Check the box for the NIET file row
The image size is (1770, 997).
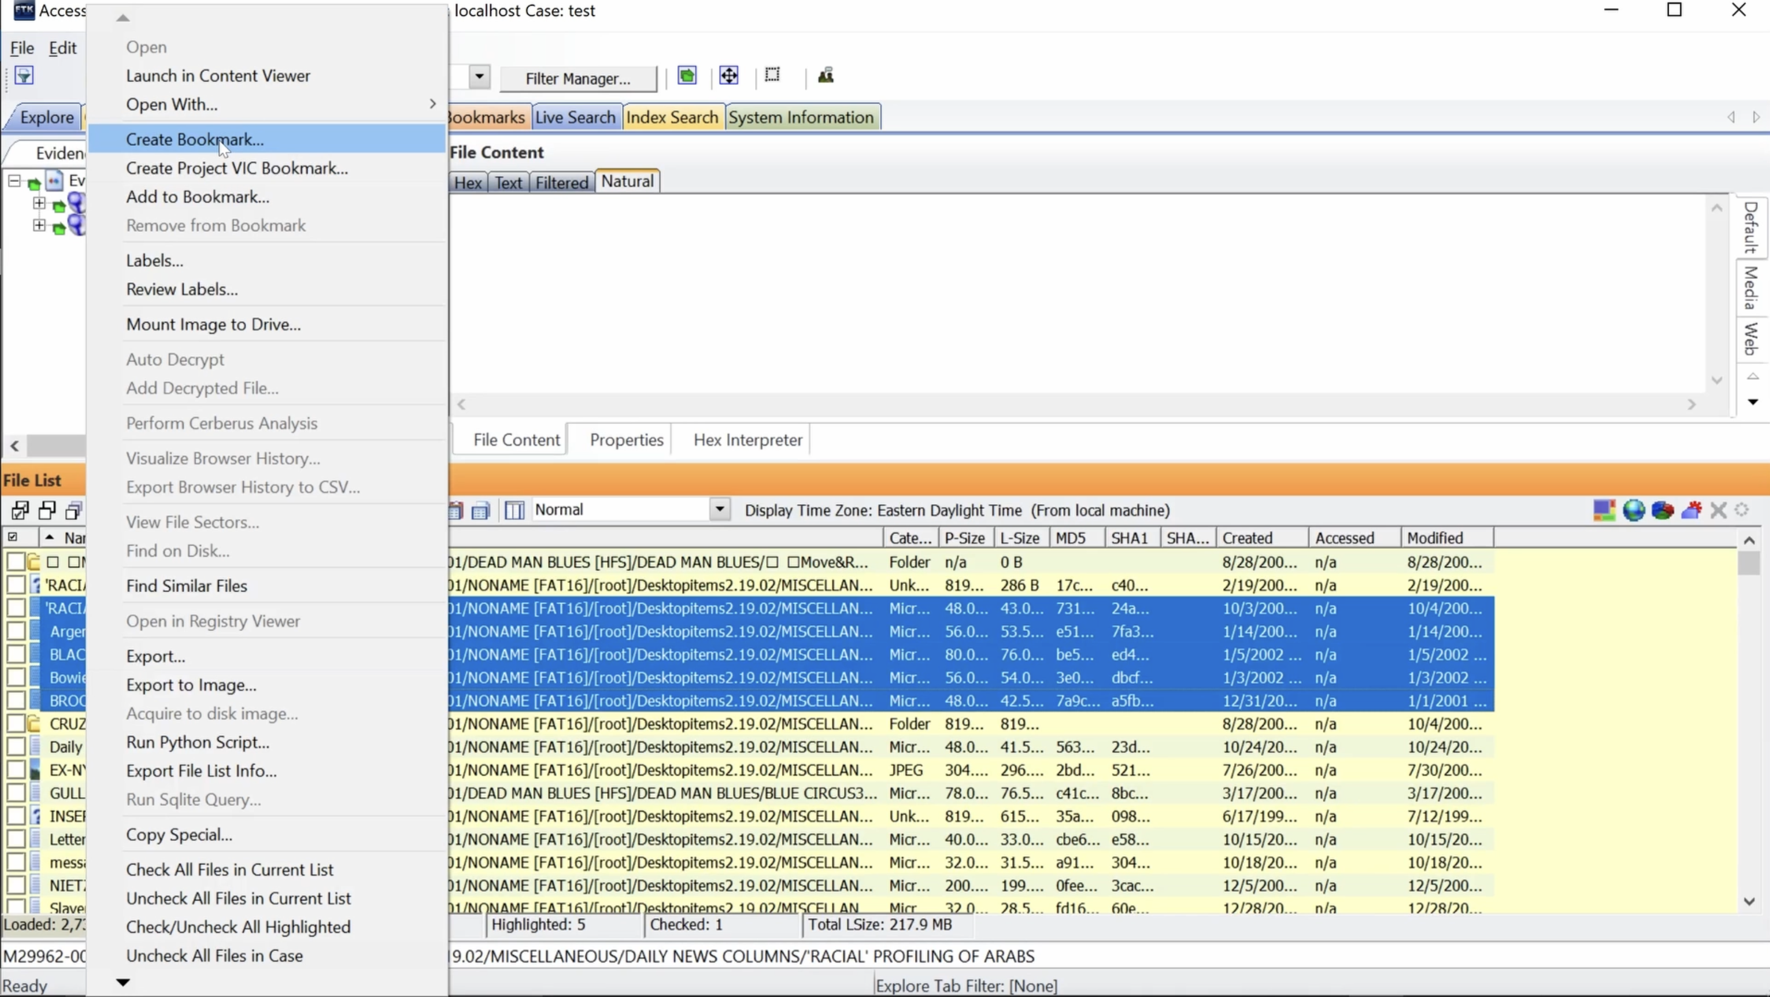(16, 885)
